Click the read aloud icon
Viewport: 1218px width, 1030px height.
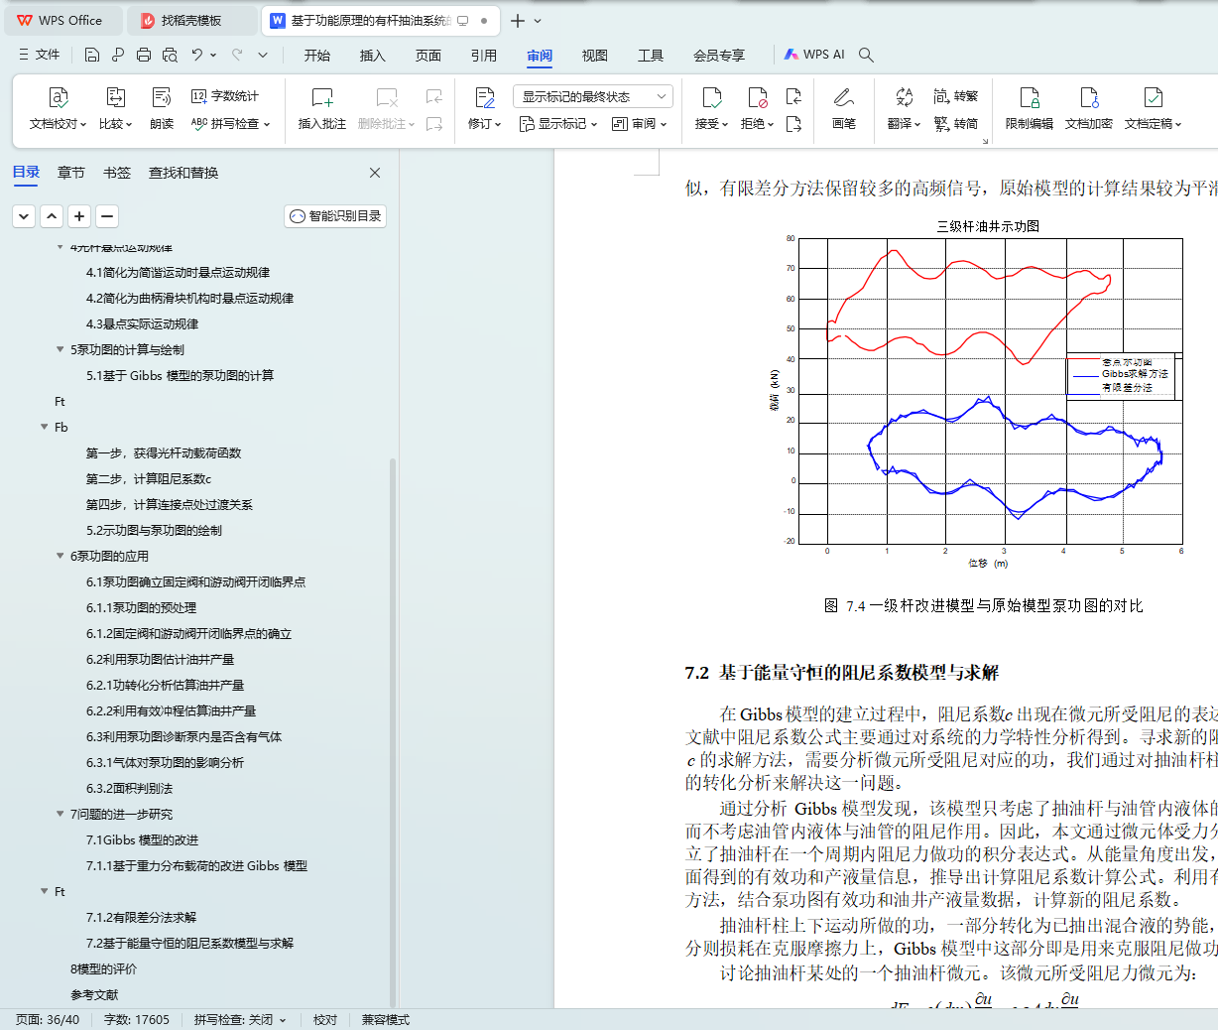[162, 97]
